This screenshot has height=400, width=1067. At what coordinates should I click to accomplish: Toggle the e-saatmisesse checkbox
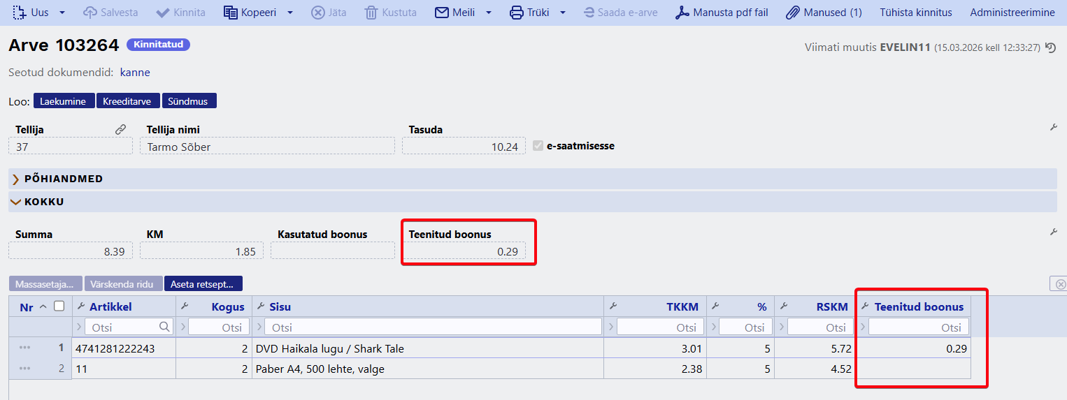538,146
